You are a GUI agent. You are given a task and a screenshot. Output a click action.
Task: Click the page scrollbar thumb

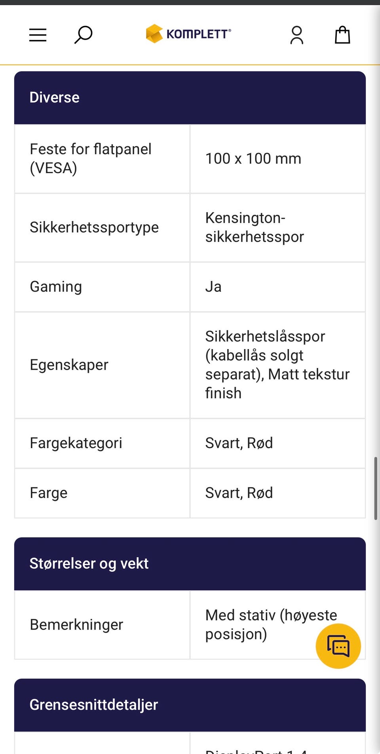tap(376, 488)
